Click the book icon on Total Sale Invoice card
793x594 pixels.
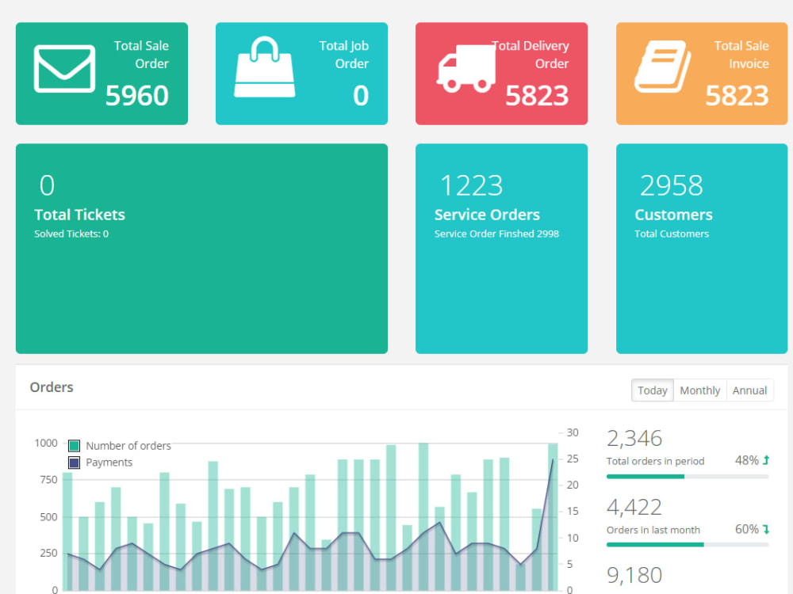pos(663,67)
